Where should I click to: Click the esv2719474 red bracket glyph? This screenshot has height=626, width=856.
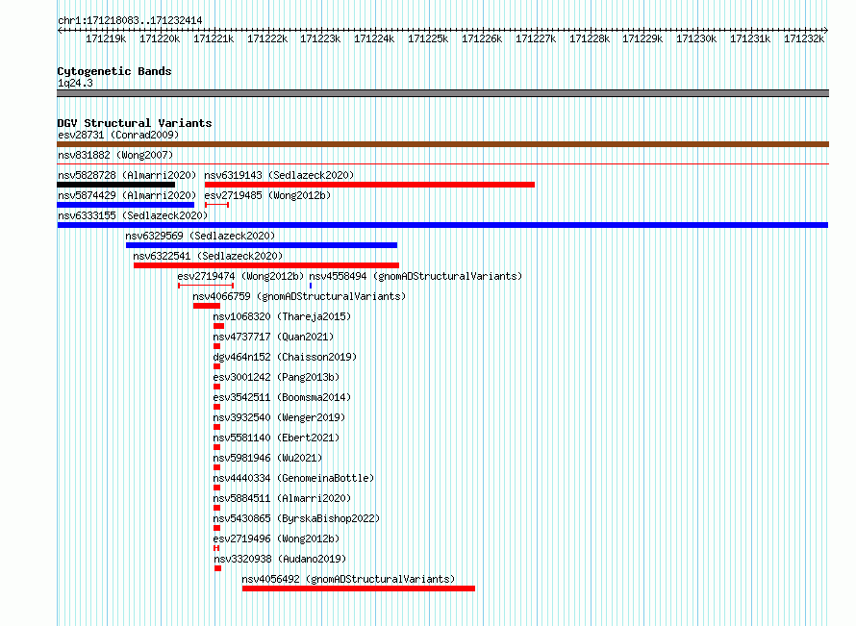pyautogui.click(x=206, y=286)
